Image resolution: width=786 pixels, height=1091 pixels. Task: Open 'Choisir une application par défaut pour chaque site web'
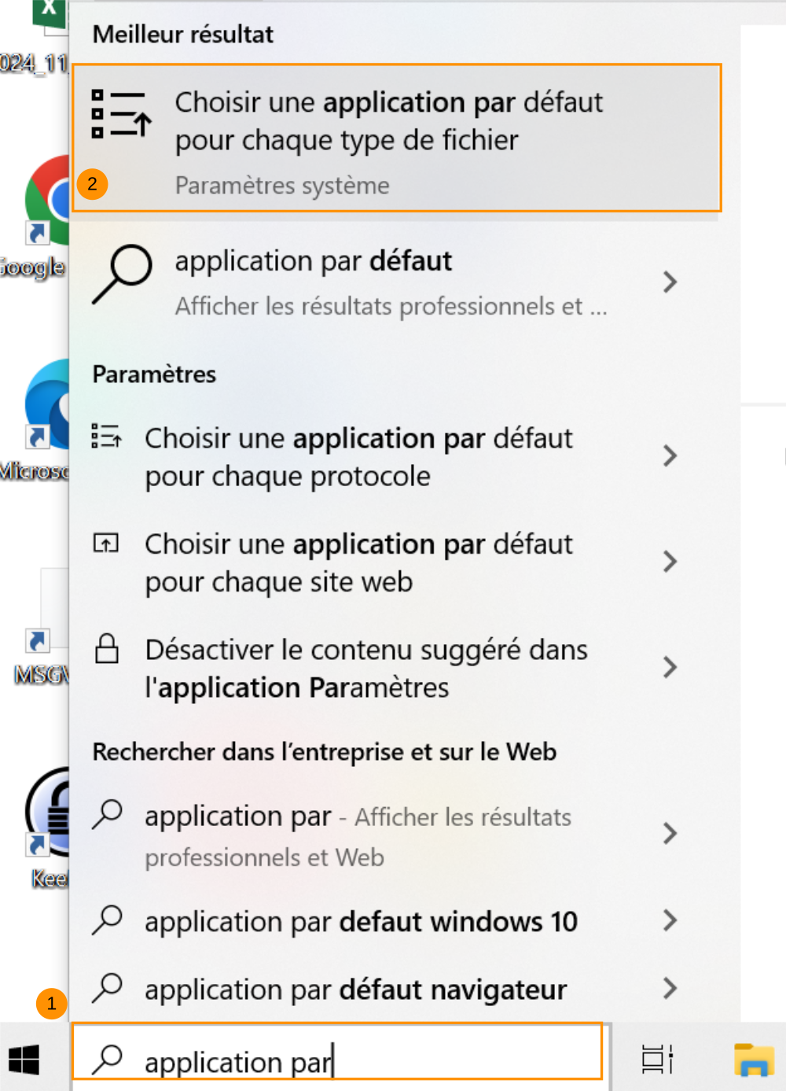[x=358, y=562]
